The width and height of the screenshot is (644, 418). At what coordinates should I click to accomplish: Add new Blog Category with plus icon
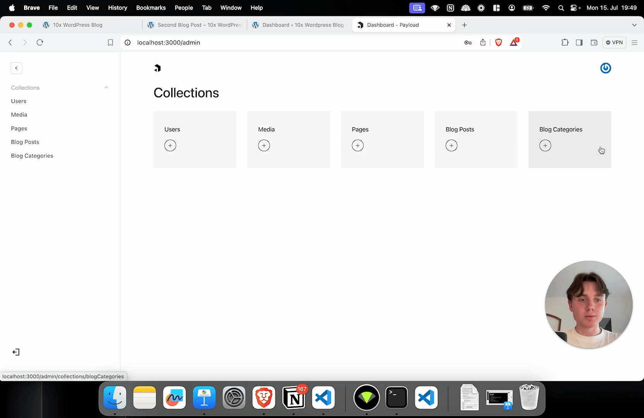click(x=545, y=146)
